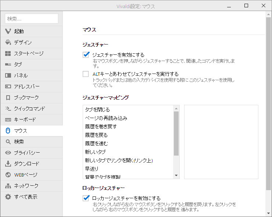
Task: Open キーボード settings category
Action: 32,120
